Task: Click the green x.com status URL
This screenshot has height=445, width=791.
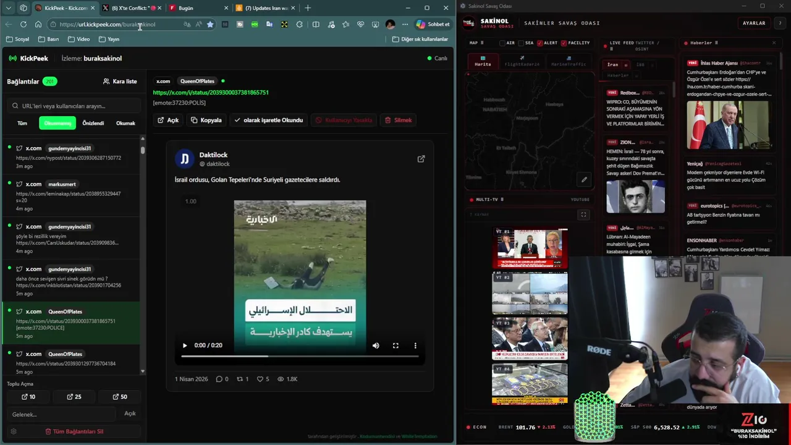Action: (211, 92)
